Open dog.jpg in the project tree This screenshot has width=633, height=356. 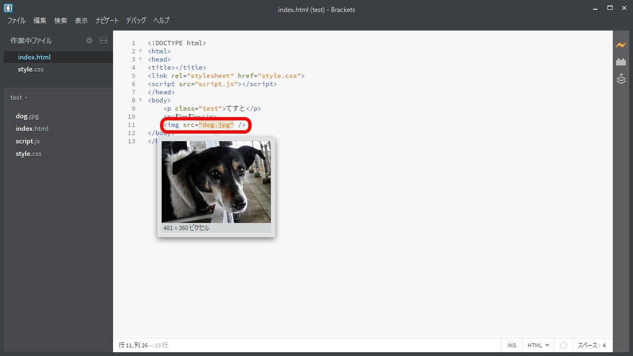[27, 116]
